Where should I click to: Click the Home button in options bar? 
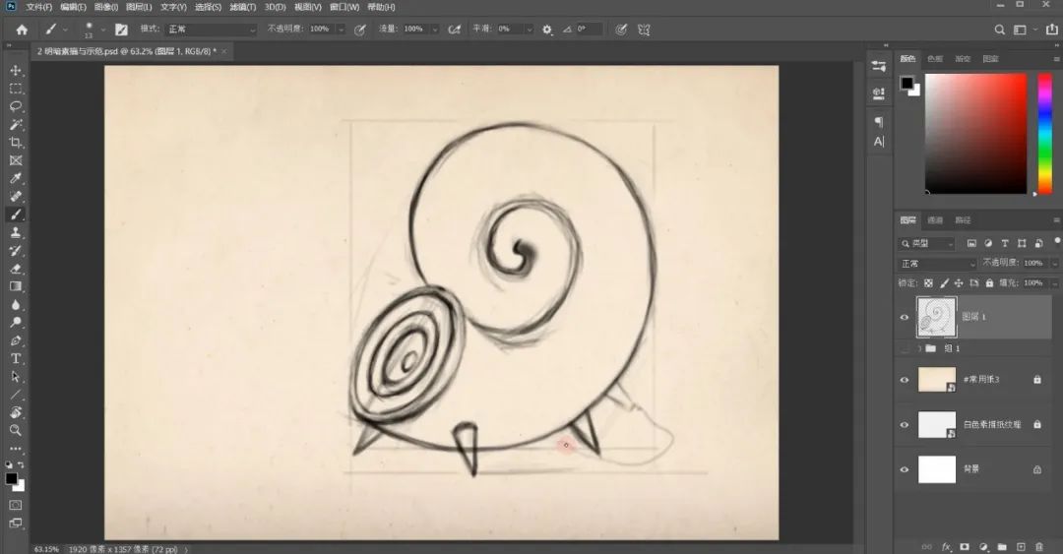click(x=22, y=30)
